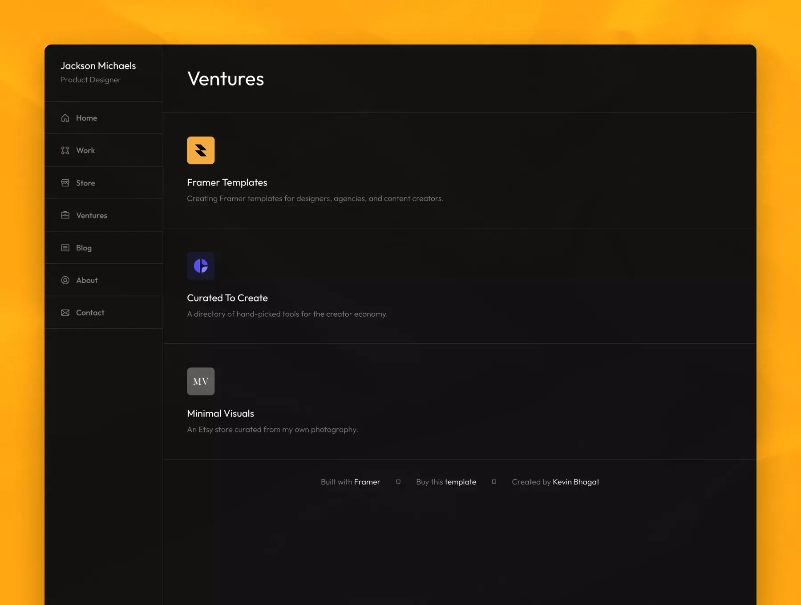Viewport: 801px width, 605px height.
Task: Select Ventures in the navigation
Action: (104, 215)
